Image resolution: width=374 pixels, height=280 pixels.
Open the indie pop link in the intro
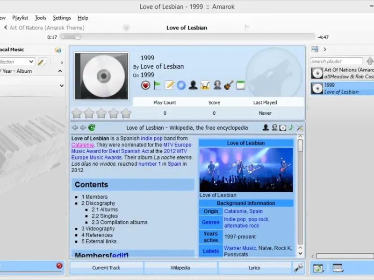tap(151, 138)
